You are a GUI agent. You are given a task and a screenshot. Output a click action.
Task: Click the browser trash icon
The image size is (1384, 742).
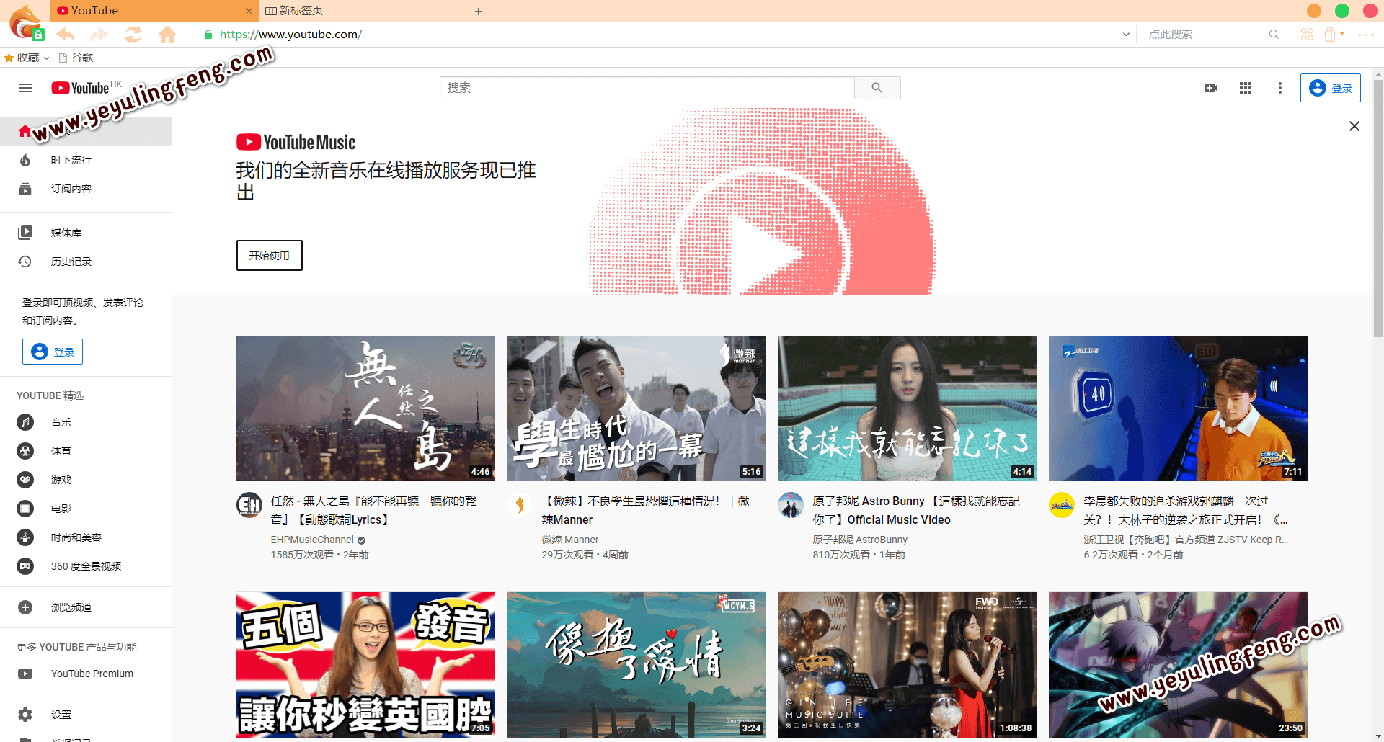(1330, 34)
